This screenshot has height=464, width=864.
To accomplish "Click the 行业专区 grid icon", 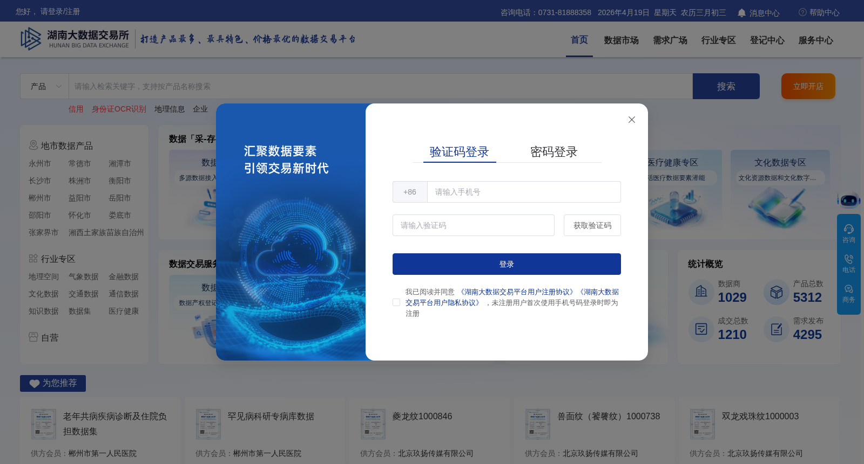I will (x=33, y=259).
